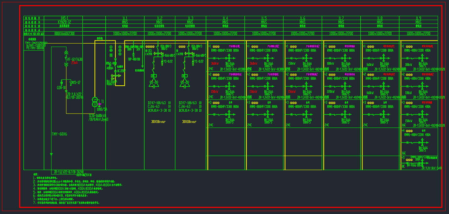Image resolution: width=449 pixels, height=214 pixels.
Task: Select the 1L1 cabinet number header
Action: pos(125,18)
